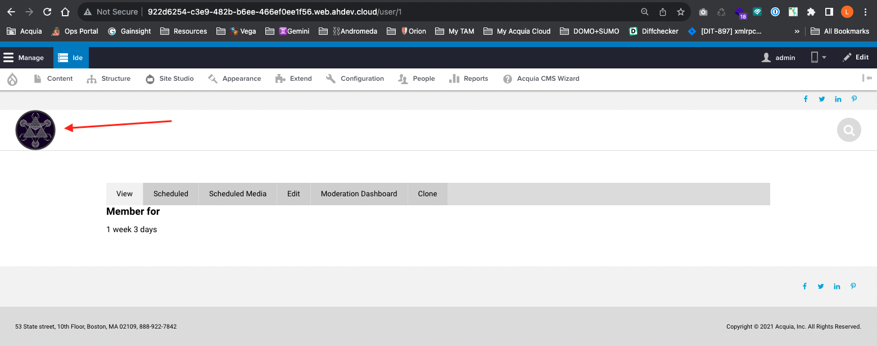Switch to the Scheduled Media tab
Screen dimensions: 877x346
tap(238, 194)
